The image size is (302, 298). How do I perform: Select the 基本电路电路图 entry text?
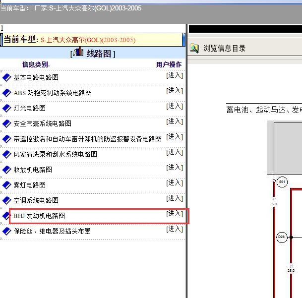tap(36, 77)
